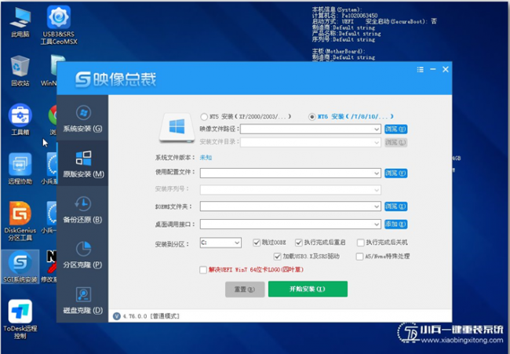Click 添加 button for 桌面调用接口
This screenshot has width=510, height=354.
(x=395, y=224)
